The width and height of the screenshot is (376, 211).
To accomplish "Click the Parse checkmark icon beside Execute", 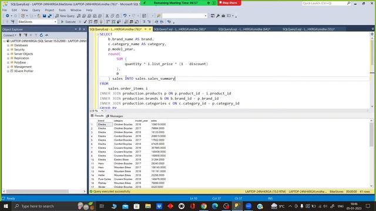I will pyautogui.click(x=85, y=22).
